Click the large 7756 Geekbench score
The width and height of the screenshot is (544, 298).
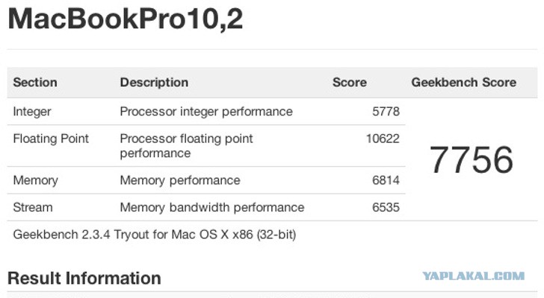[x=471, y=159]
